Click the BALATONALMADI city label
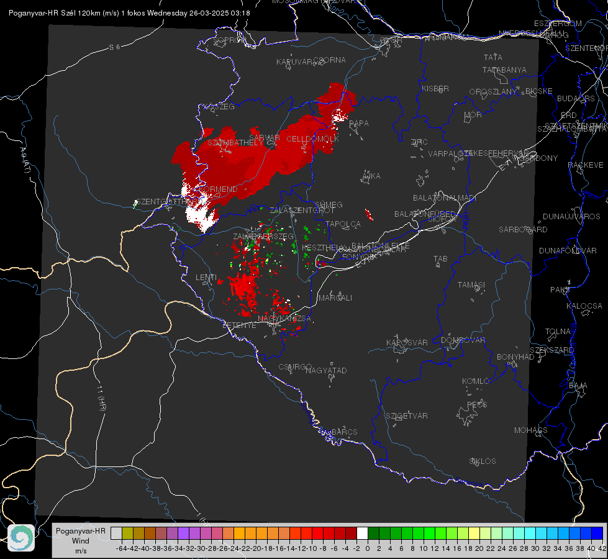 [x=445, y=198]
